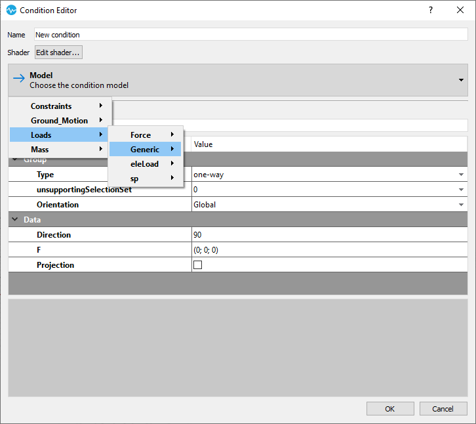Image resolution: width=476 pixels, height=424 pixels.
Task: Click the help question mark icon
Action: (x=431, y=11)
